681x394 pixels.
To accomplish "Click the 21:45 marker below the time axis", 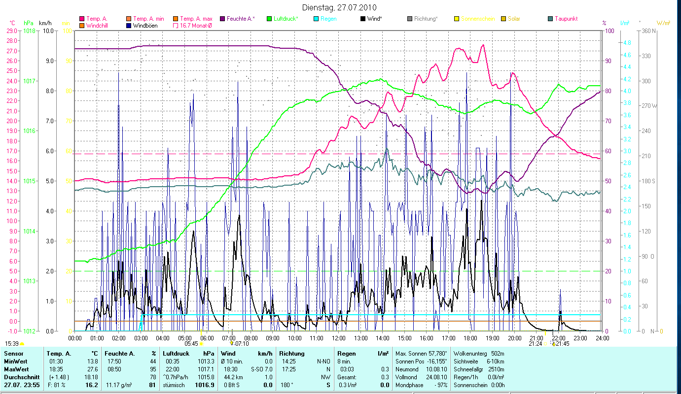I will click(x=562, y=344).
